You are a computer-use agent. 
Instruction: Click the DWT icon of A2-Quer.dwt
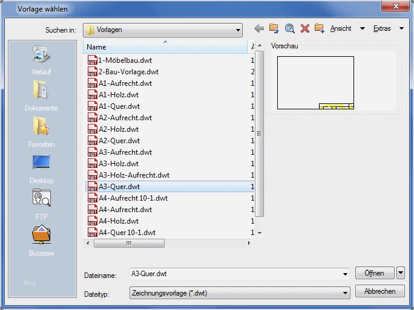pos(93,140)
